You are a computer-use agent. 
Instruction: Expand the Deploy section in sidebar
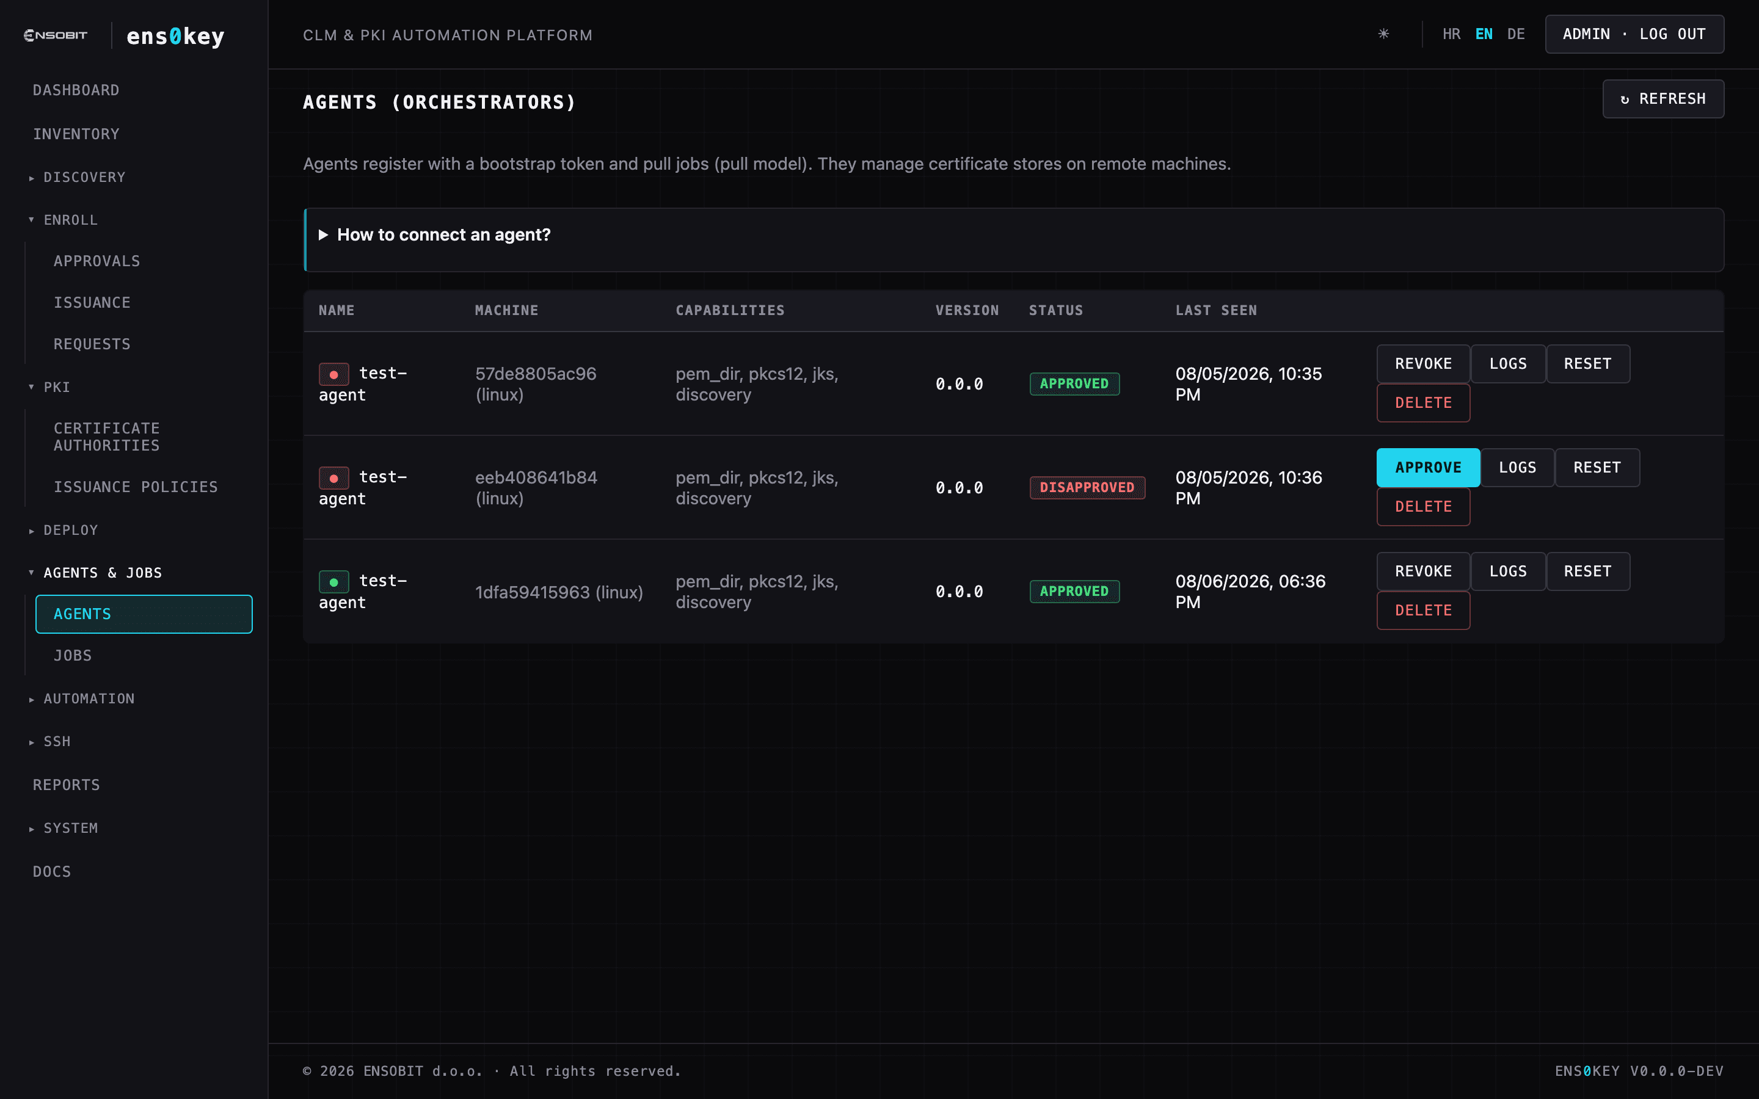click(x=62, y=530)
